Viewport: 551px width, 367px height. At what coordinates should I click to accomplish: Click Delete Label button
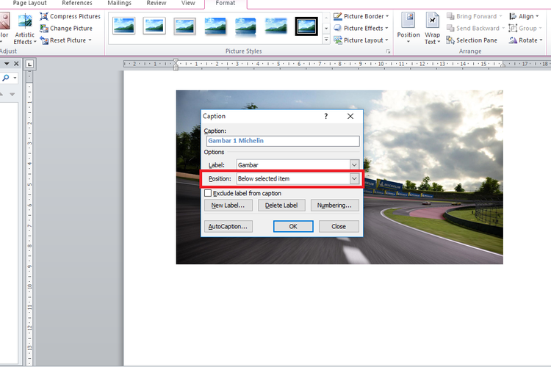tap(281, 205)
